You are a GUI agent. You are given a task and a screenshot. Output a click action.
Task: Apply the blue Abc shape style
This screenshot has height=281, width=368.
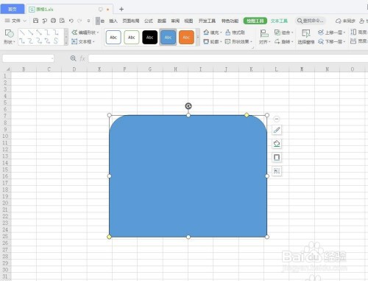click(x=168, y=38)
